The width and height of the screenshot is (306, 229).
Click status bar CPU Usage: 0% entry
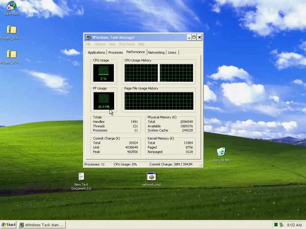pyautogui.click(x=131, y=164)
